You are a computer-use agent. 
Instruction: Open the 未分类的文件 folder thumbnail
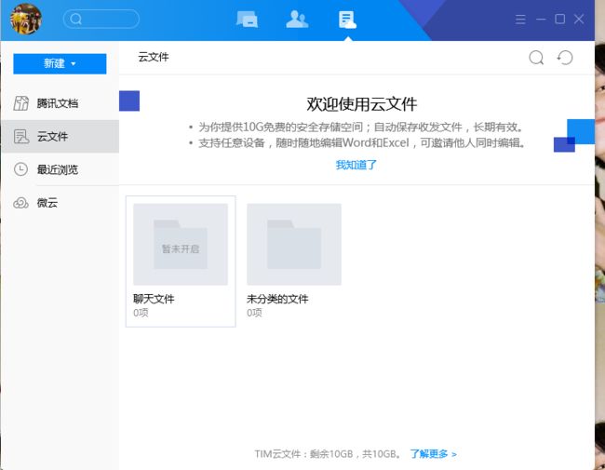(x=294, y=244)
